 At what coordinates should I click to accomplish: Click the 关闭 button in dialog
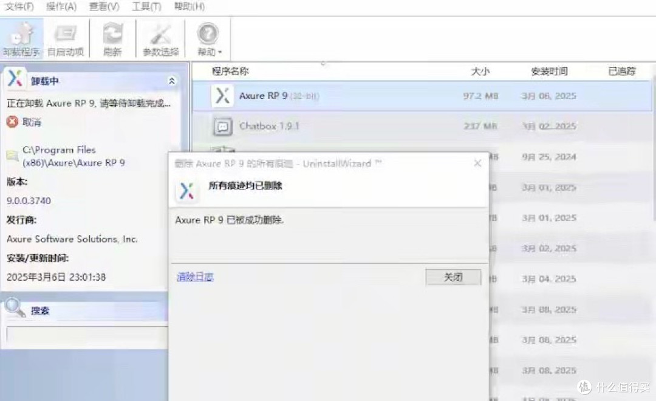[453, 277]
